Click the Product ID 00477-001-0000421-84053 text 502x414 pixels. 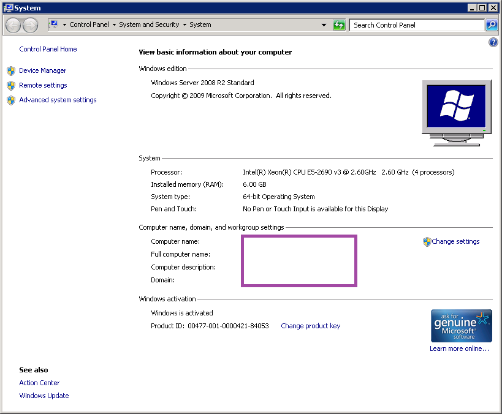pyautogui.click(x=210, y=326)
